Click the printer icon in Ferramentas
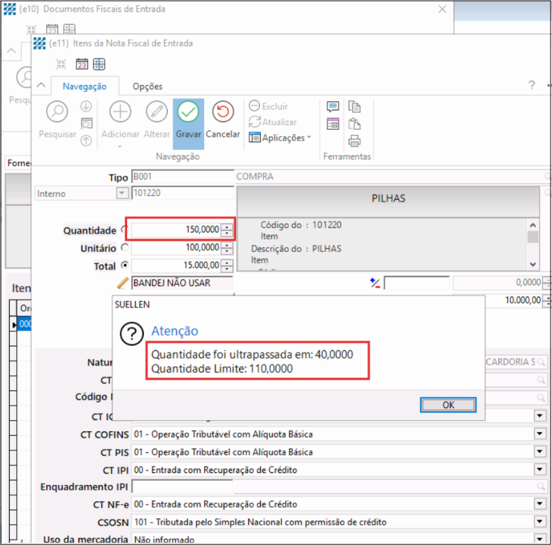The width and height of the screenshot is (552, 545). [x=354, y=141]
